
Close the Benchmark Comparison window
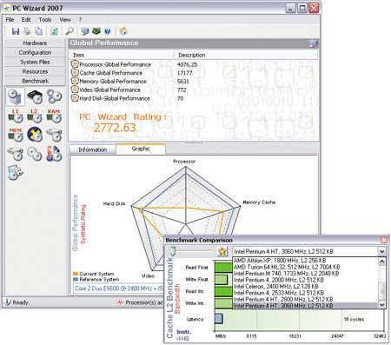(383, 240)
